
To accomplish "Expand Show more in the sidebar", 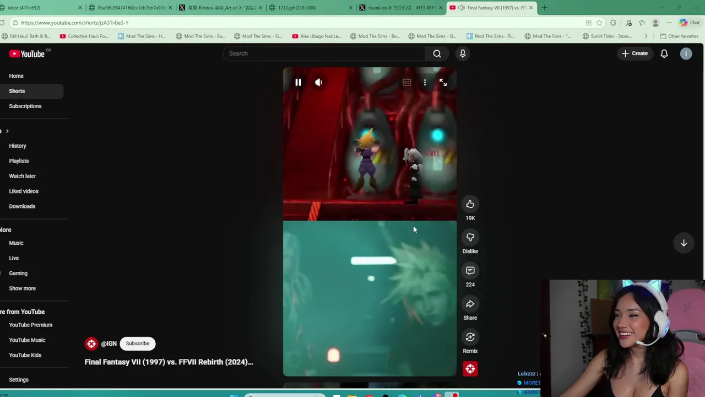I will [22, 288].
